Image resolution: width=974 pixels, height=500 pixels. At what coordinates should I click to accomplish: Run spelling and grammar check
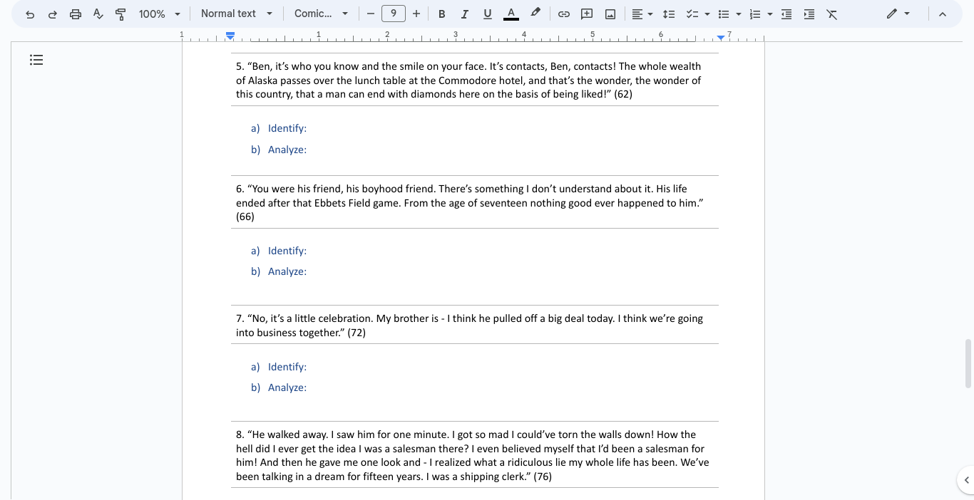tap(98, 14)
